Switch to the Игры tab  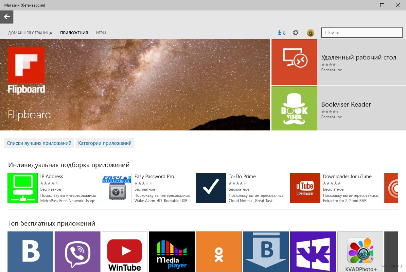[x=101, y=33]
